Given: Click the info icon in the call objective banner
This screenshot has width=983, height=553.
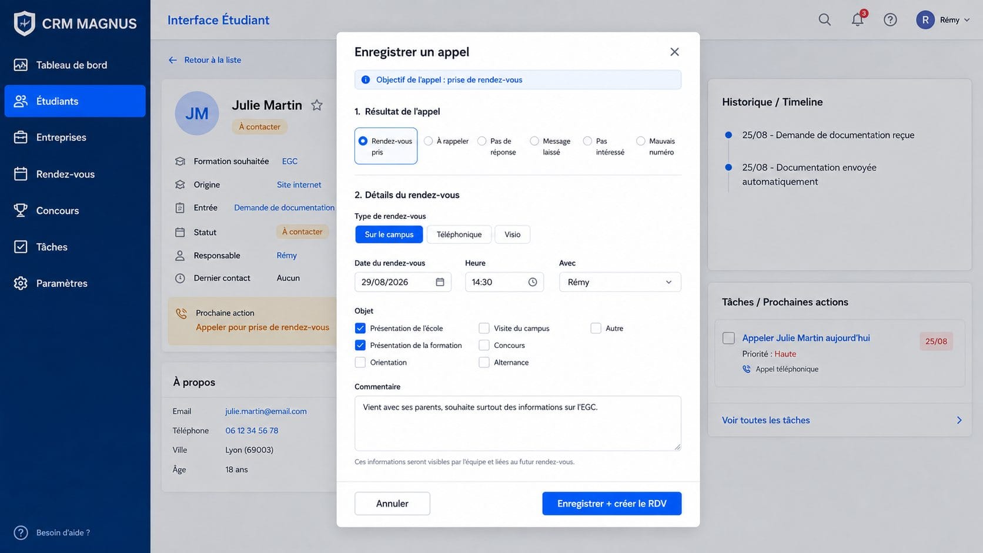Looking at the screenshot, I should coord(365,80).
